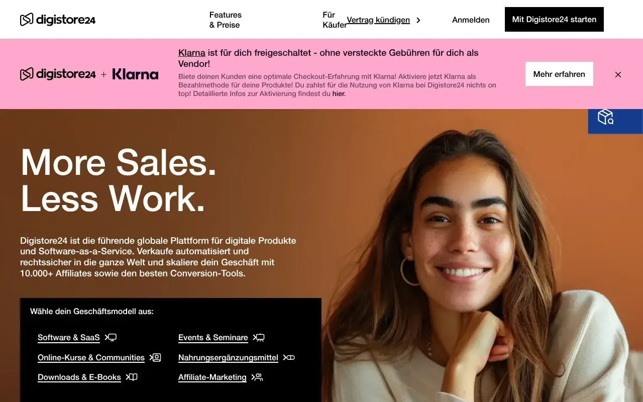The height and width of the screenshot is (402, 643).
Task: Click Mit Digistore24 starten button
Action: coord(554,20)
